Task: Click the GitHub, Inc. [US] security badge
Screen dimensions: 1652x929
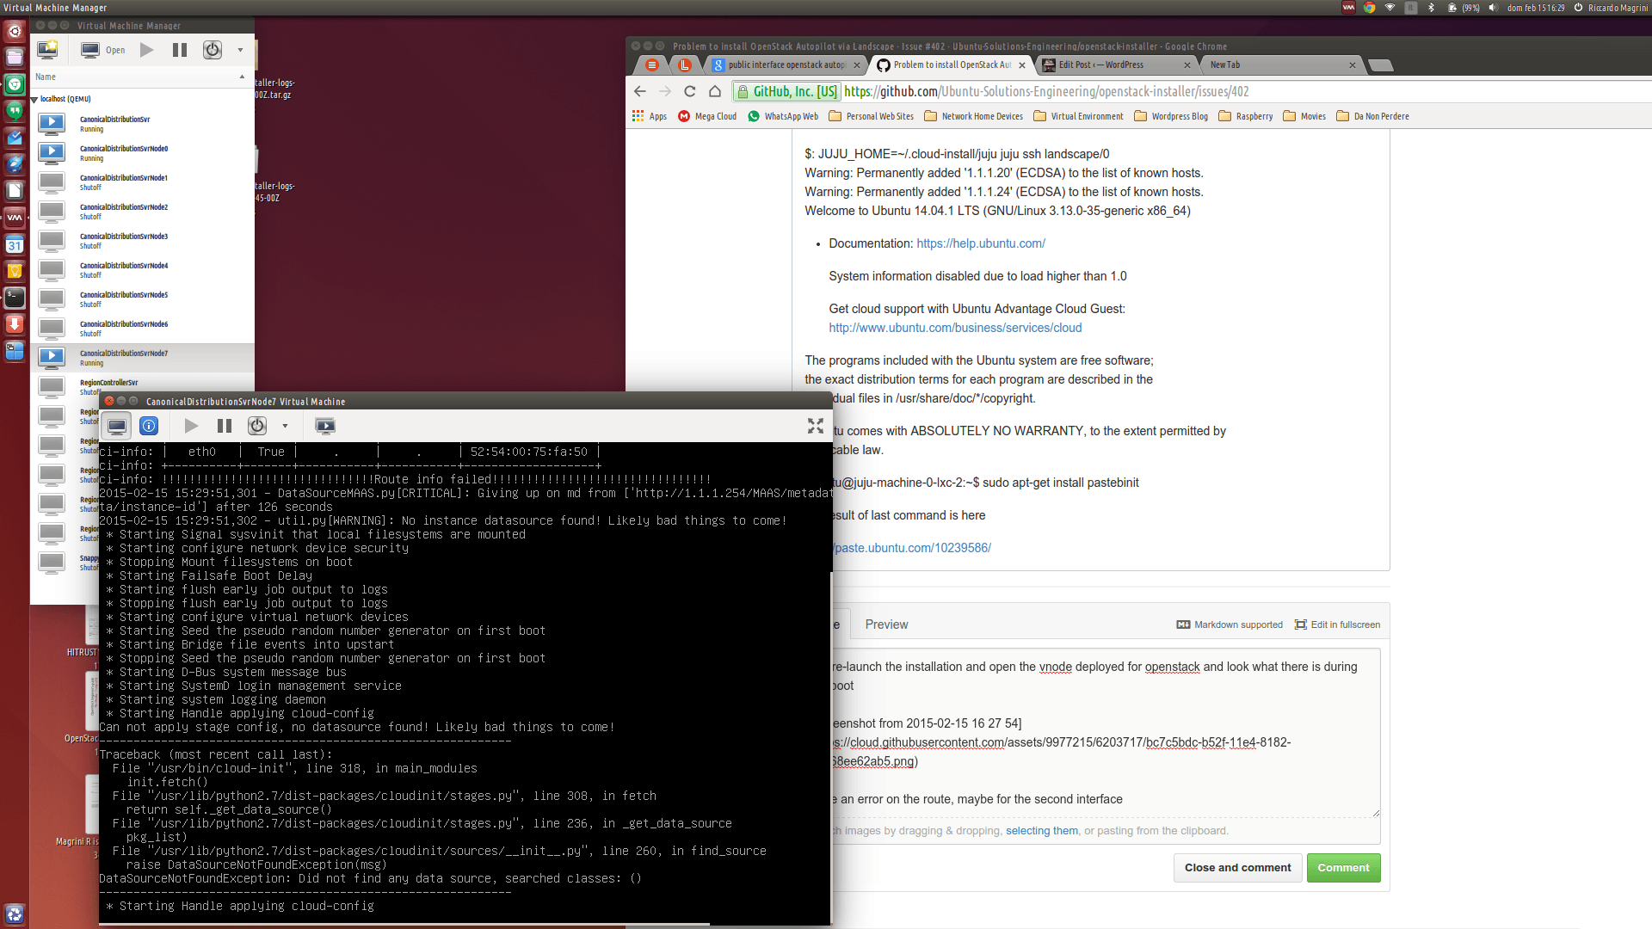Action: click(786, 91)
